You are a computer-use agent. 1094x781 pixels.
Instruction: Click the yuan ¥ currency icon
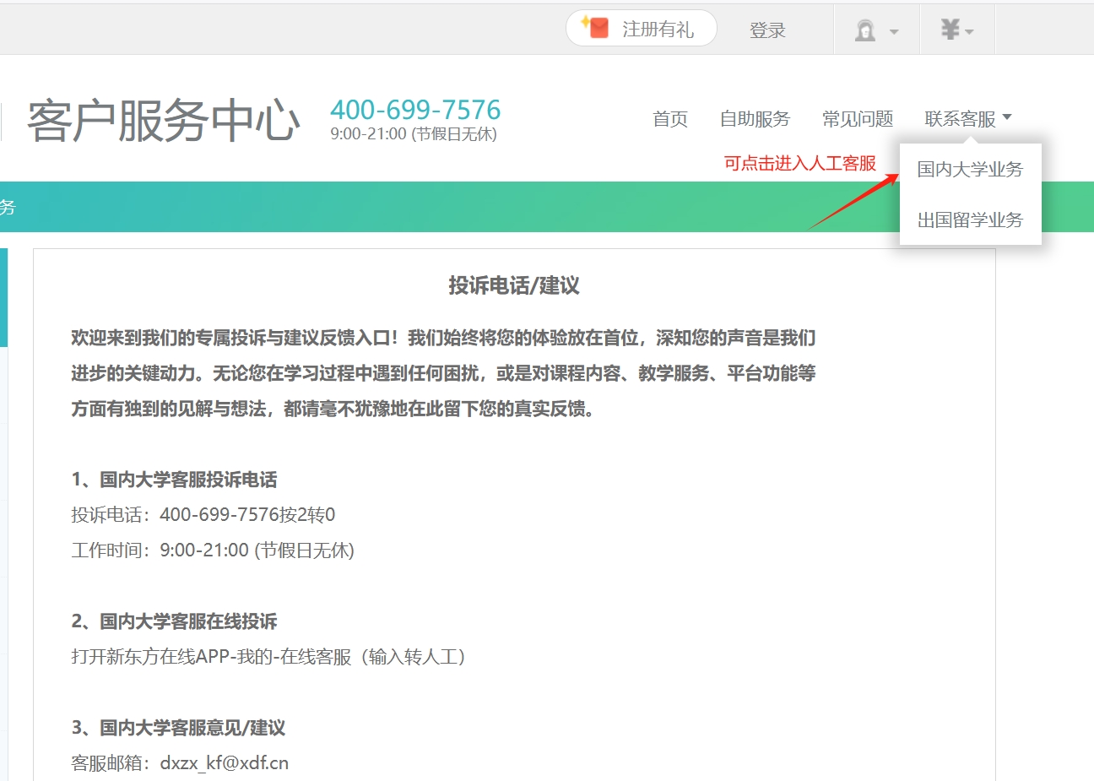pyautogui.click(x=950, y=30)
